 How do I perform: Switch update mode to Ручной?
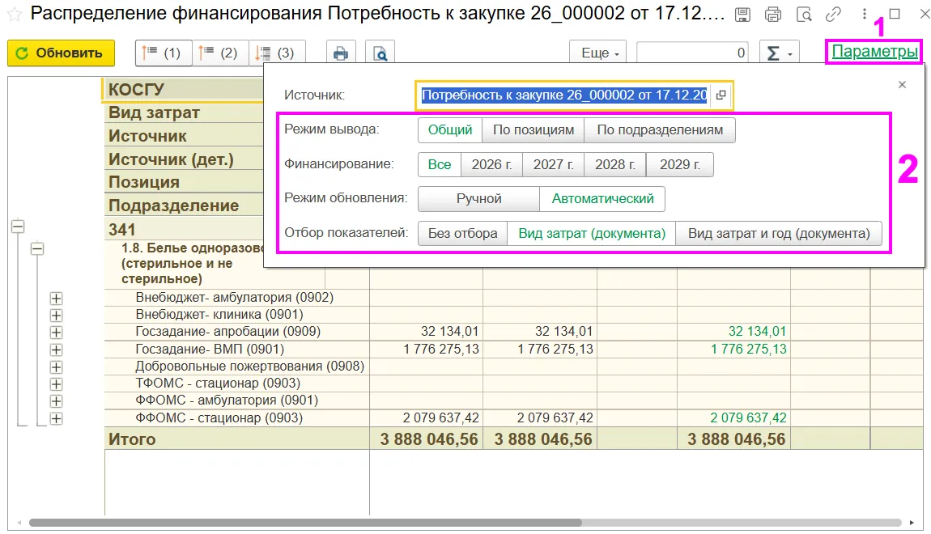478,199
